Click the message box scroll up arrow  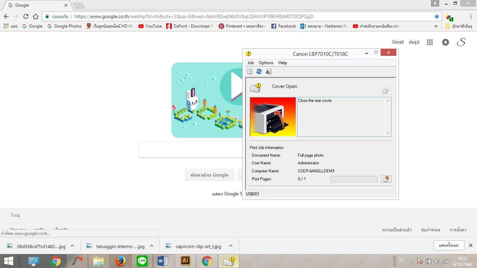[388, 101]
